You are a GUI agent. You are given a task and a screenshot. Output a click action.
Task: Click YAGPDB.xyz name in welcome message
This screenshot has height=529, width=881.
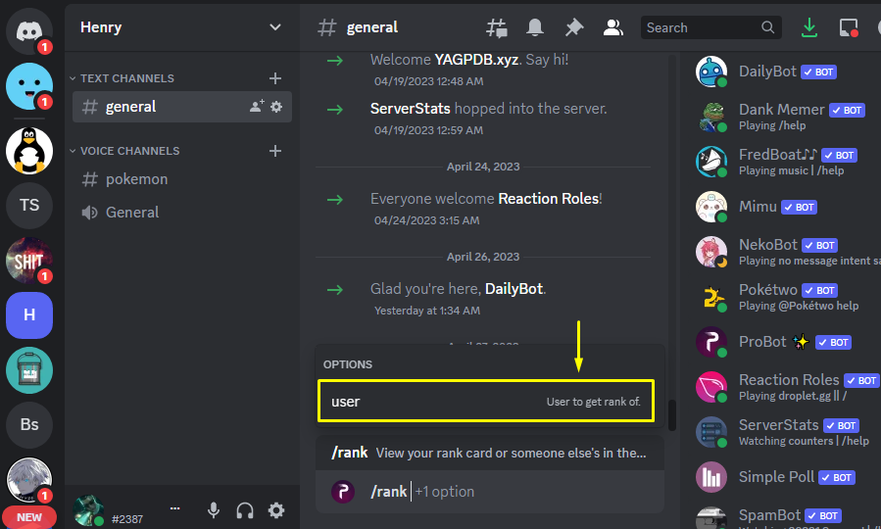pyautogui.click(x=476, y=60)
